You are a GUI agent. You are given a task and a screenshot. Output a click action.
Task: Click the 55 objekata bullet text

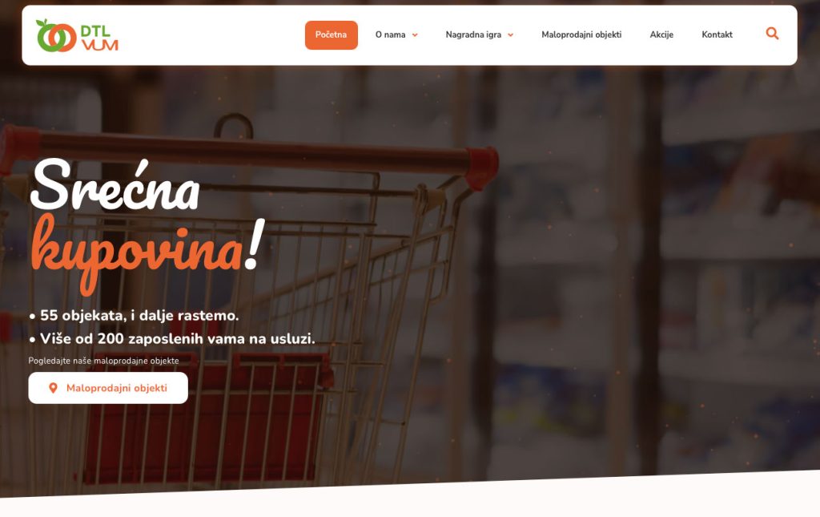(134, 316)
